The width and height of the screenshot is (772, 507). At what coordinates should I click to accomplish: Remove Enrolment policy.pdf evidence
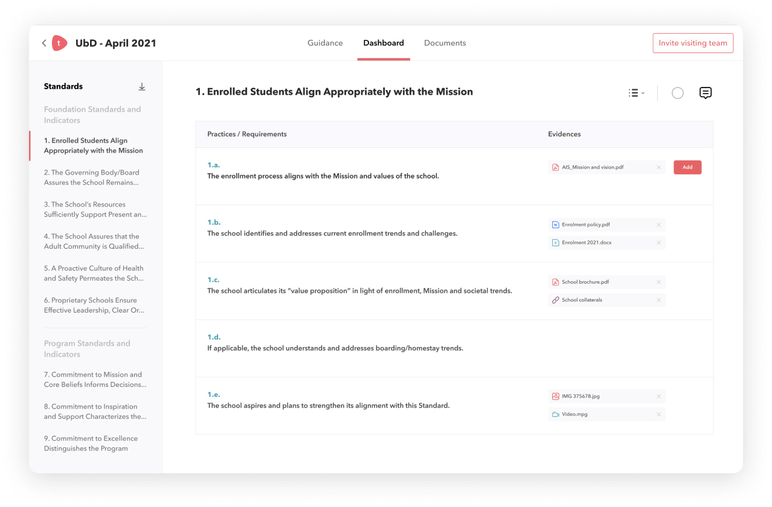pos(658,225)
